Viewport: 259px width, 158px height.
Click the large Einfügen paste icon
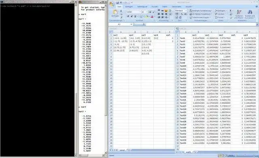(115, 12)
